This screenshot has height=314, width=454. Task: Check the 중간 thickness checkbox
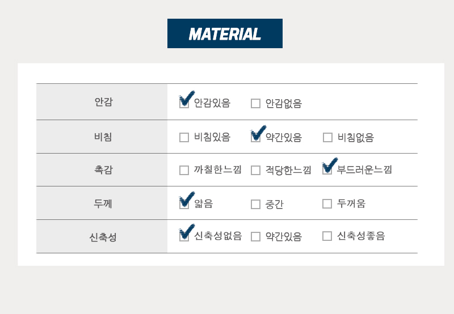click(x=255, y=204)
